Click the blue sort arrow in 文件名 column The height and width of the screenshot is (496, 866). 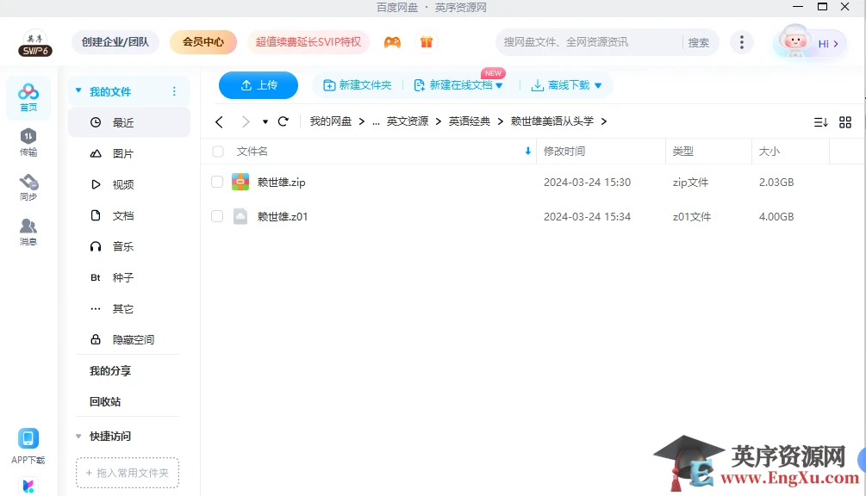527,152
